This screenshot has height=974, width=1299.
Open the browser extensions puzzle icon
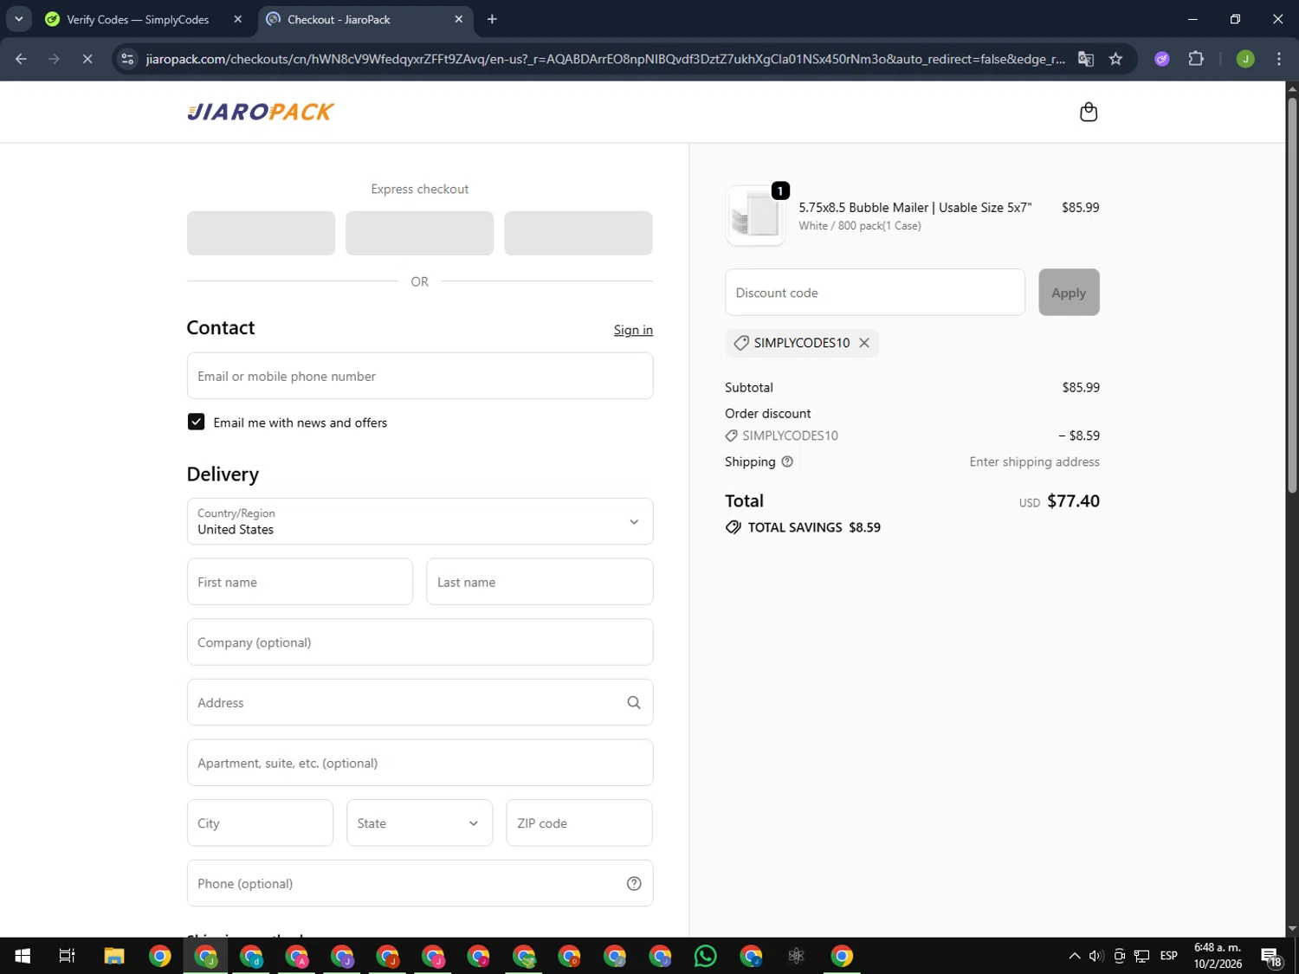click(1196, 59)
